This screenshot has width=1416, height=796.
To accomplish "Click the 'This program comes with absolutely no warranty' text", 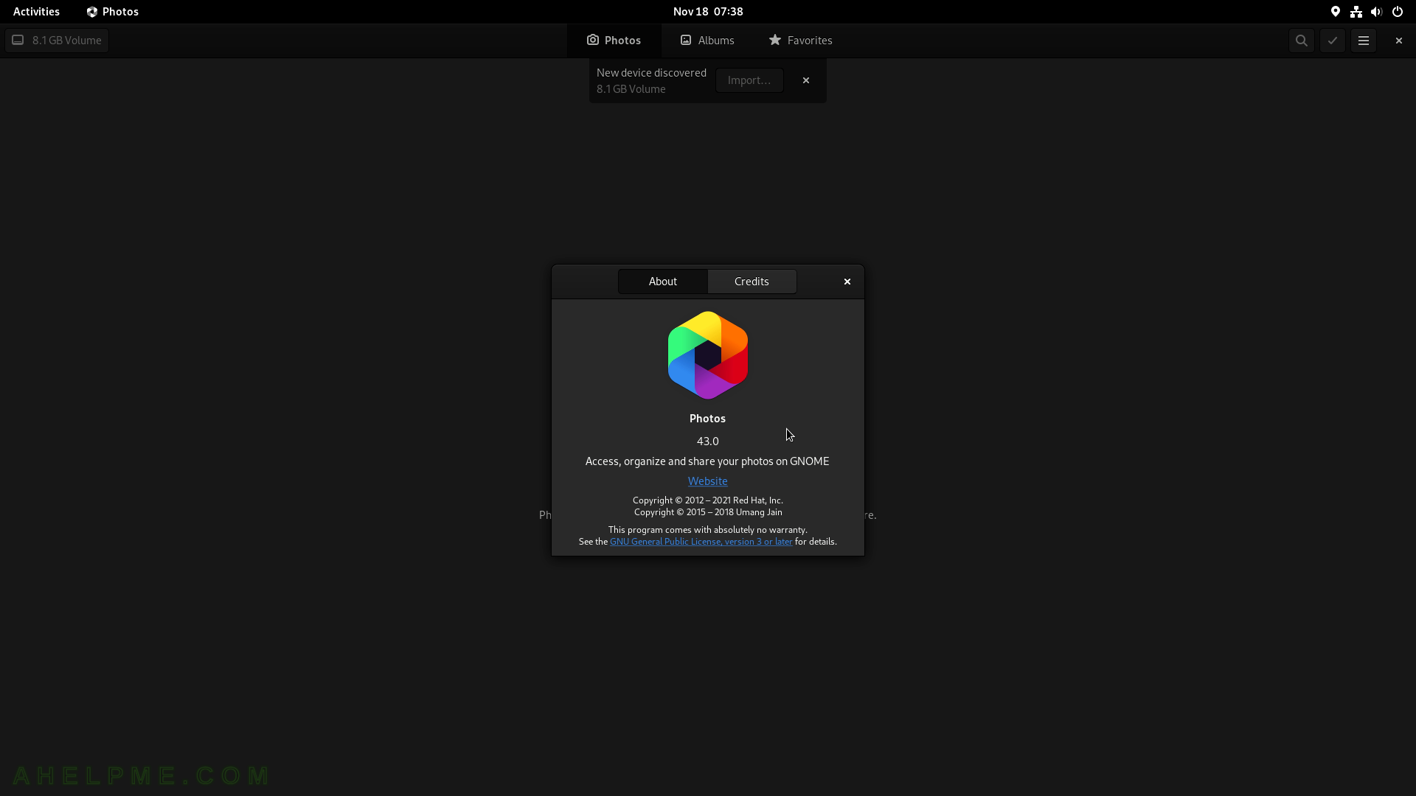I will tap(708, 530).
